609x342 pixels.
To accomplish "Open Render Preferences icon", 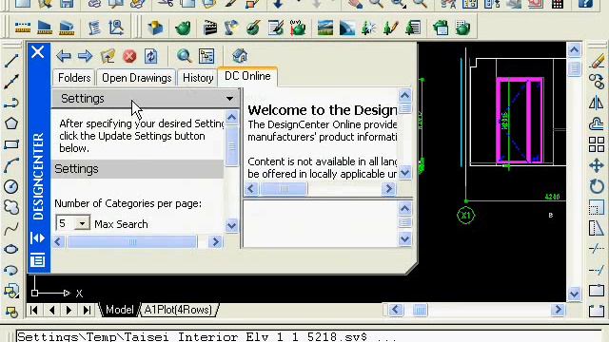I will click(x=441, y=28).
